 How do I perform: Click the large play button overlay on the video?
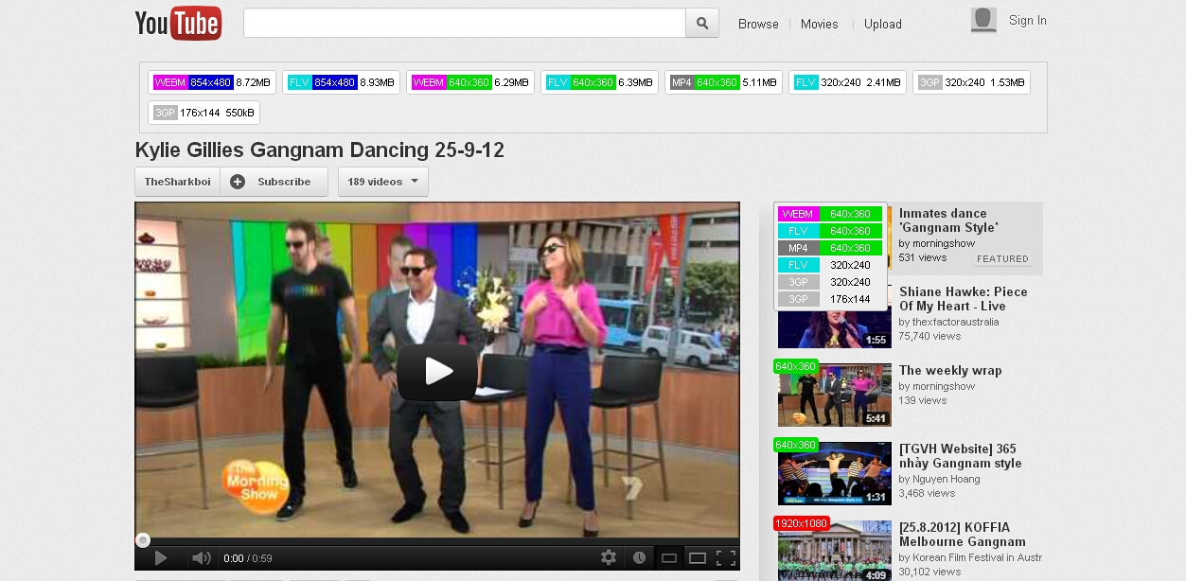coord(436,372)
